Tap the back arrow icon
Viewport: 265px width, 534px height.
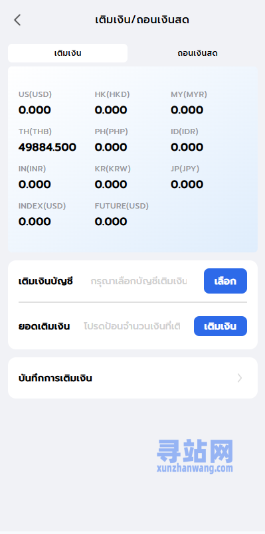[x=17, y=20]
